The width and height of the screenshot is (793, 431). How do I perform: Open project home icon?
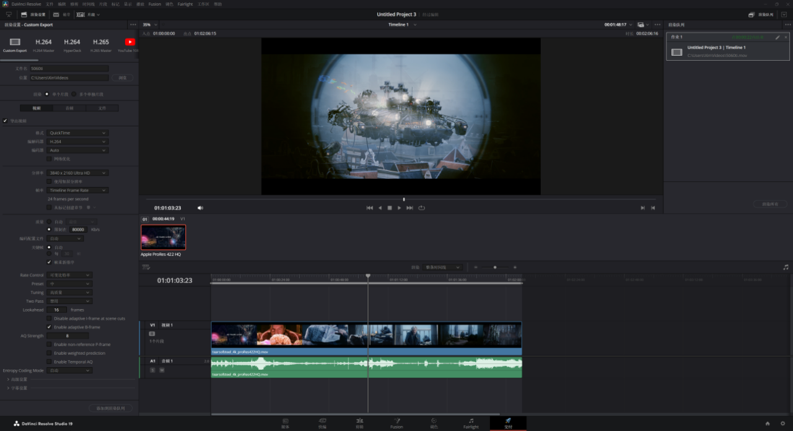[x=768, y=424]
